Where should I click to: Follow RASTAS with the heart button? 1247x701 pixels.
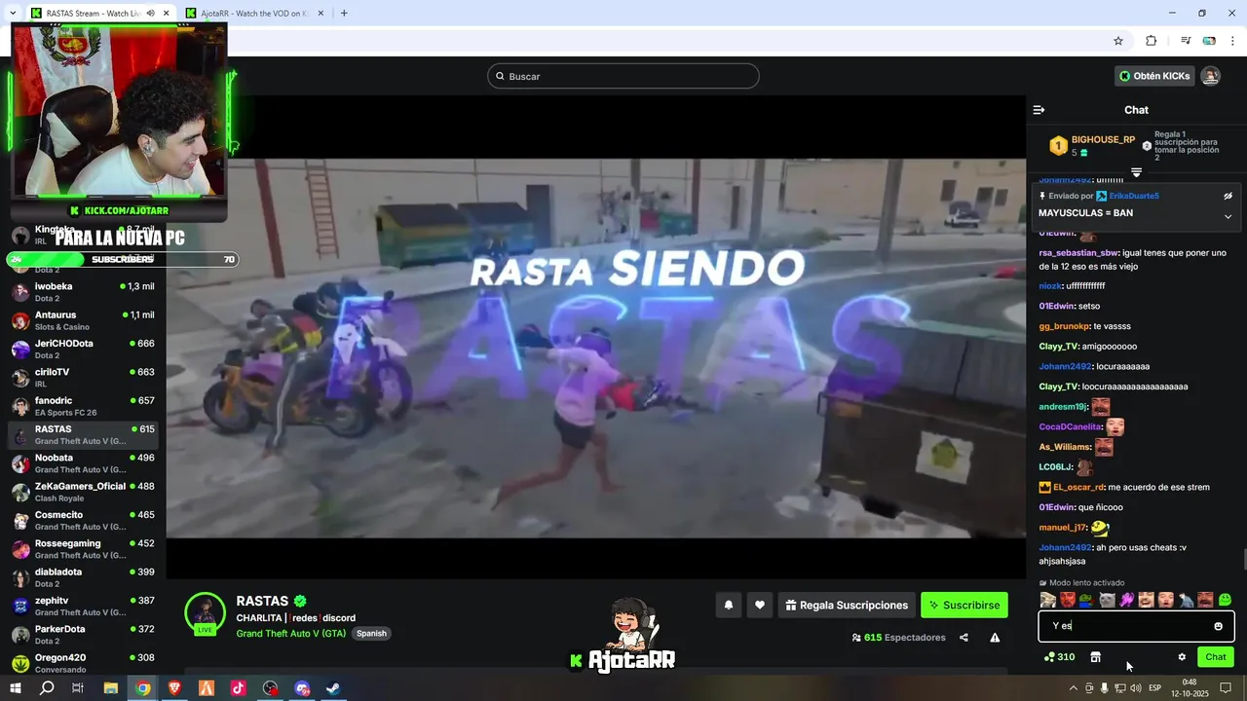click(760, 606)
